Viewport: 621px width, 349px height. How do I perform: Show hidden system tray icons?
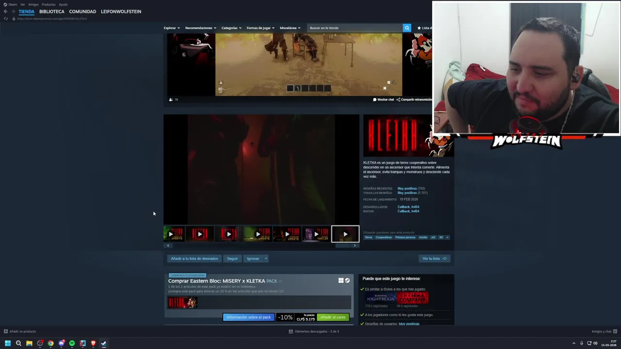[574, 343]
